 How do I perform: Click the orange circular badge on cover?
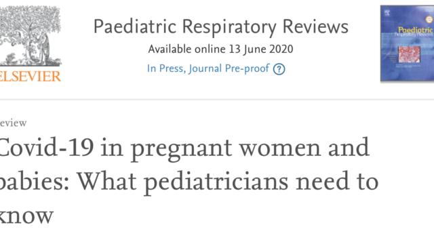point(429,20)
